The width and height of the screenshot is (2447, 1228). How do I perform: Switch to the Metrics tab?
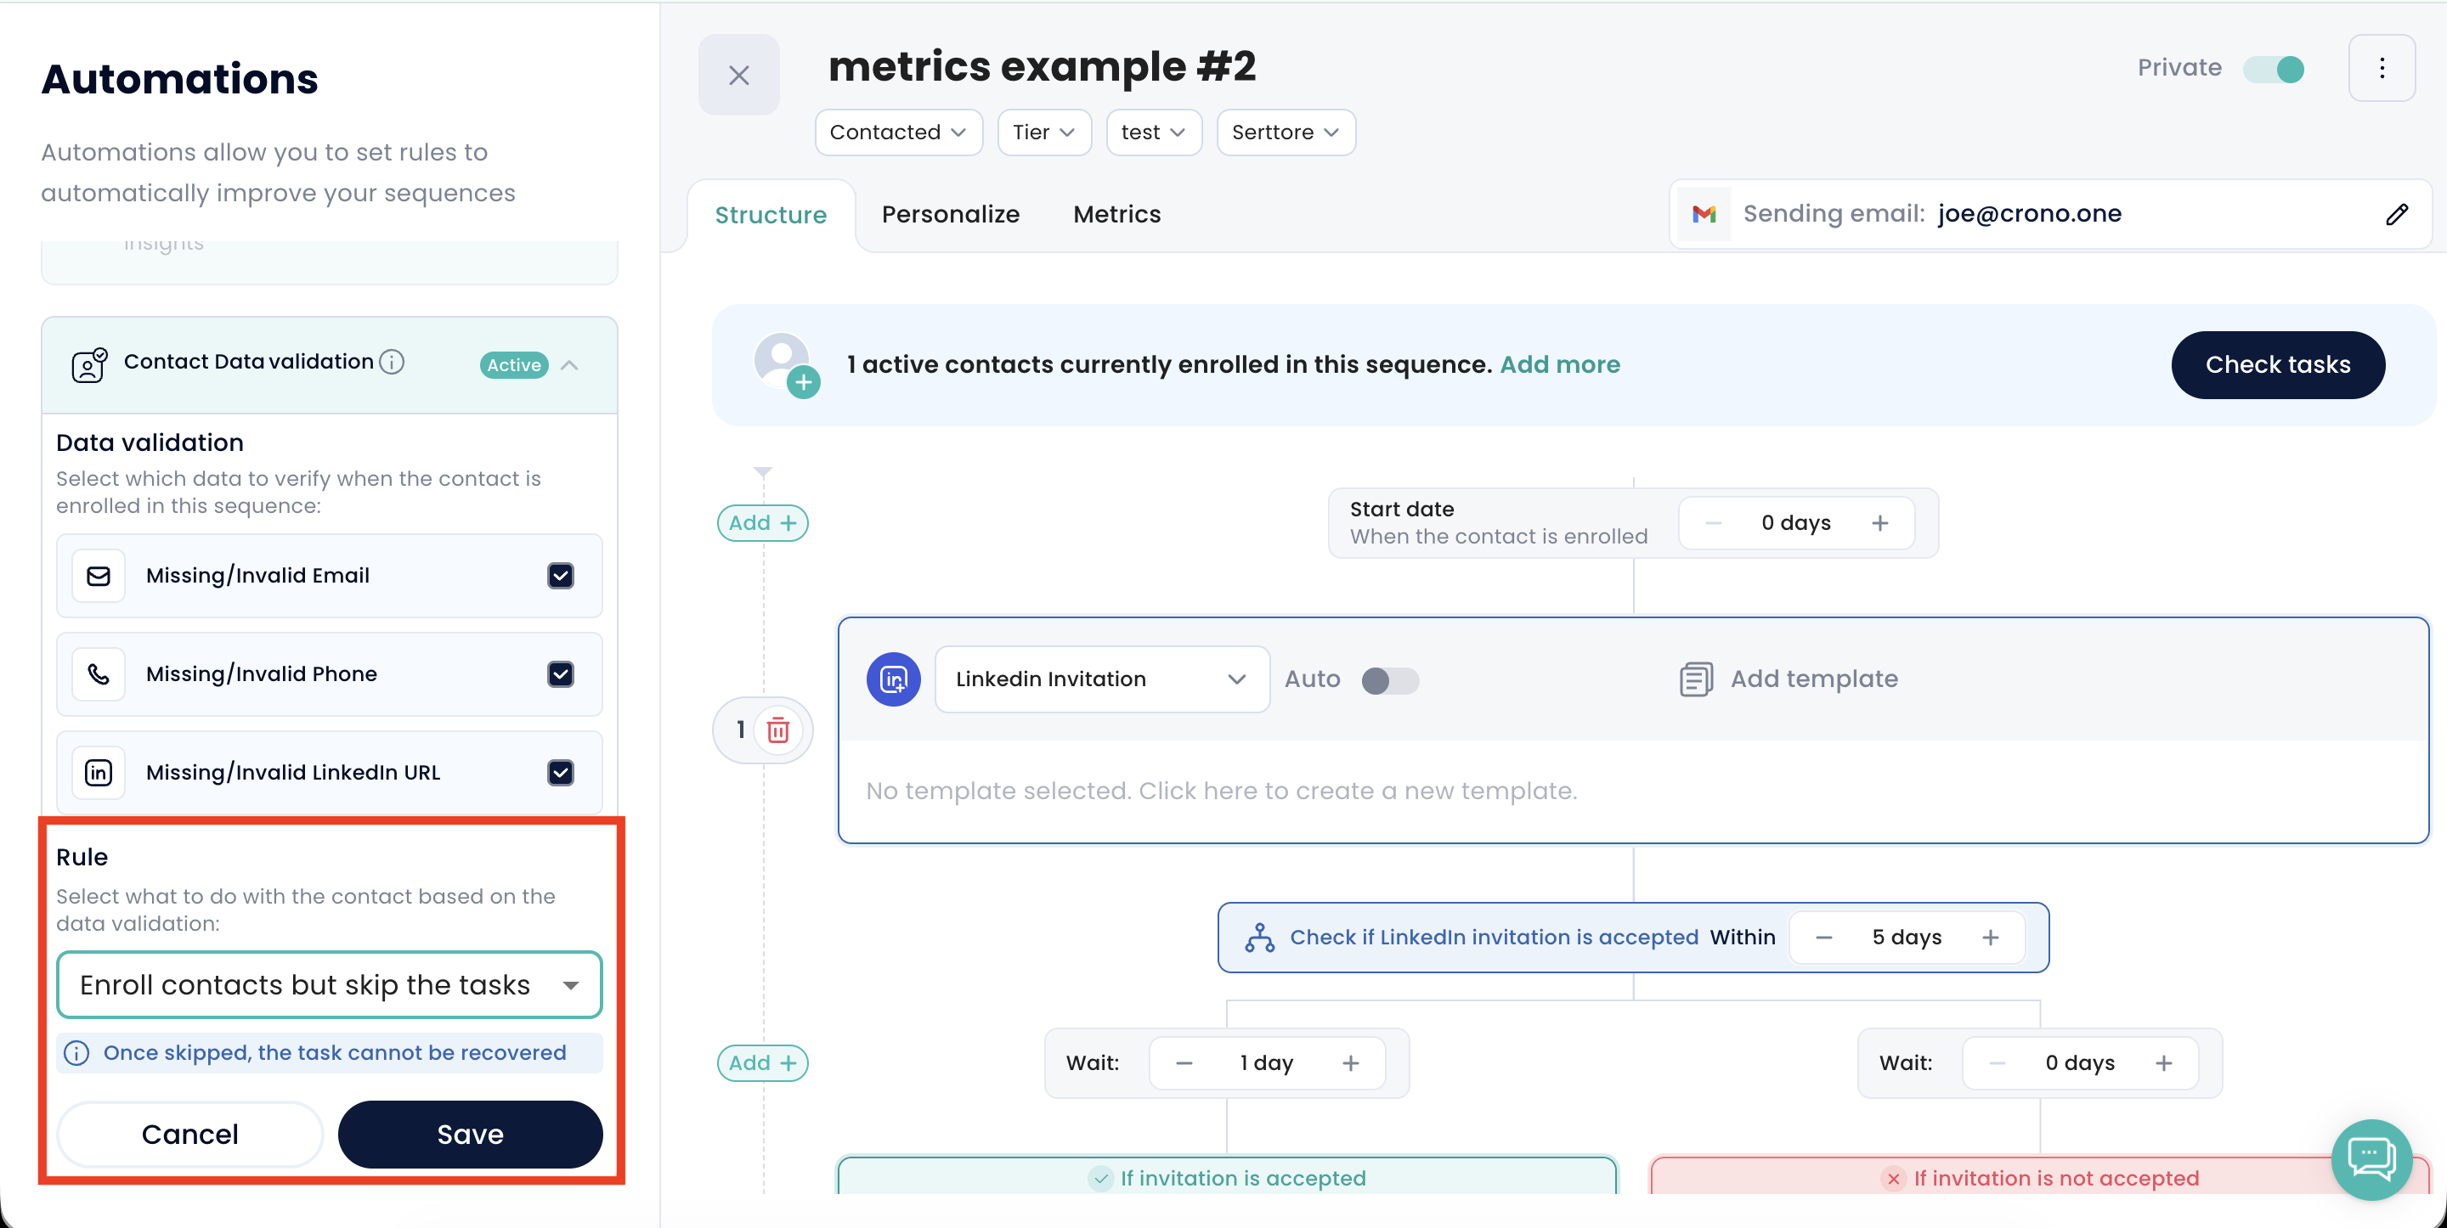pyautogui.click(x=1116, y=215)
